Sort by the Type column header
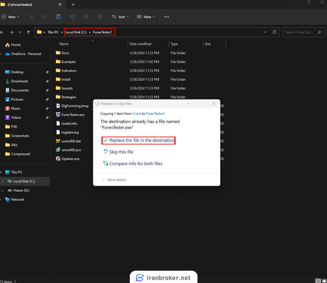The width and height of the screenshot is (327, 283). pos(174,44)
